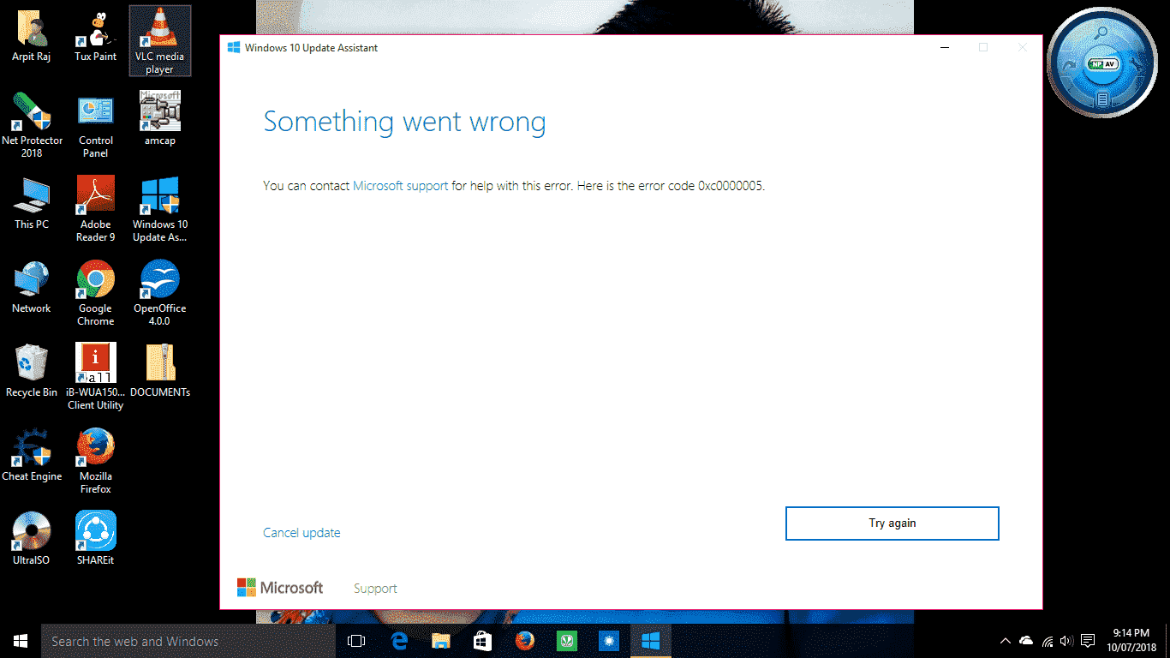Select the Tux Paint desktop shortcut

pyautogui.click(x=96, y=37)
